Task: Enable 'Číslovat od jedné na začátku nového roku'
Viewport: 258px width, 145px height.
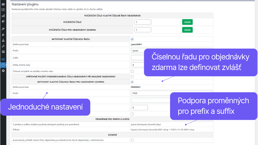Action: click(x=132, y=71)
